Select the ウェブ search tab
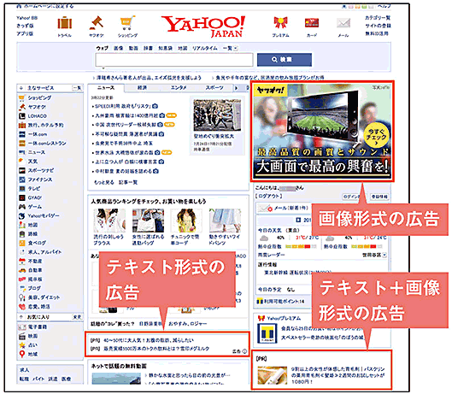Screen dimensions: 452x400 102,48
